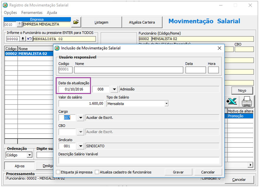Viewport: 259px width, 187px height.
Task: Select row 00002 MENSALISTA 02 in list
Action: pos(29,54)
